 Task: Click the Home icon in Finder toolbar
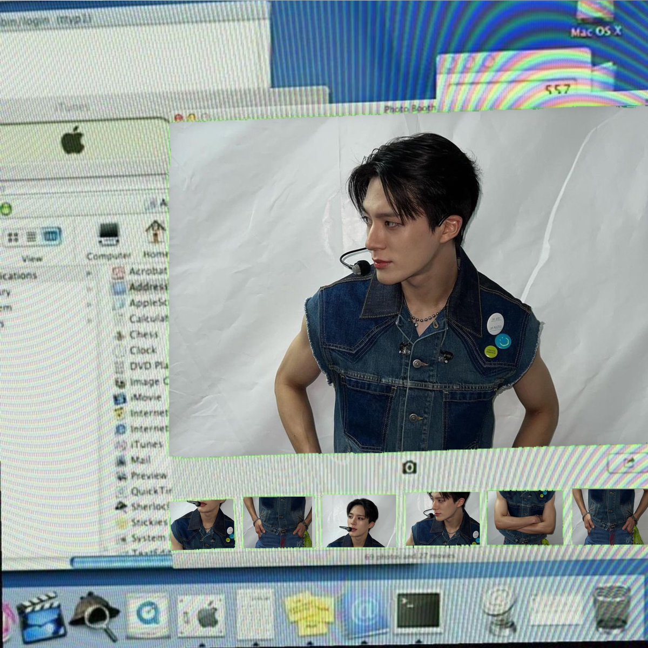pyautogui.click(x=155, y=239)
